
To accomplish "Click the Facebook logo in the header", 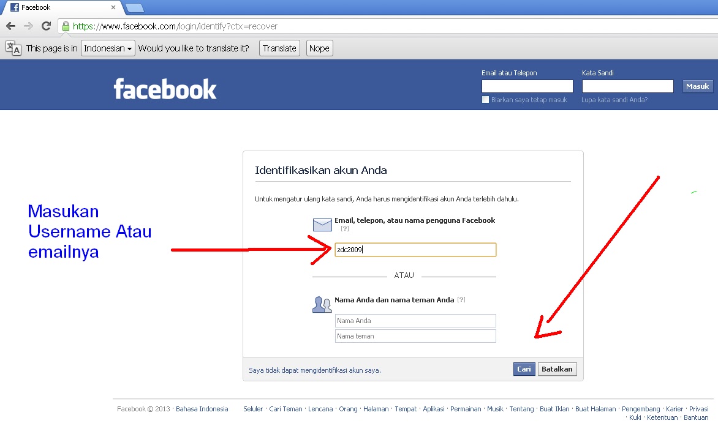I will 165,89.
